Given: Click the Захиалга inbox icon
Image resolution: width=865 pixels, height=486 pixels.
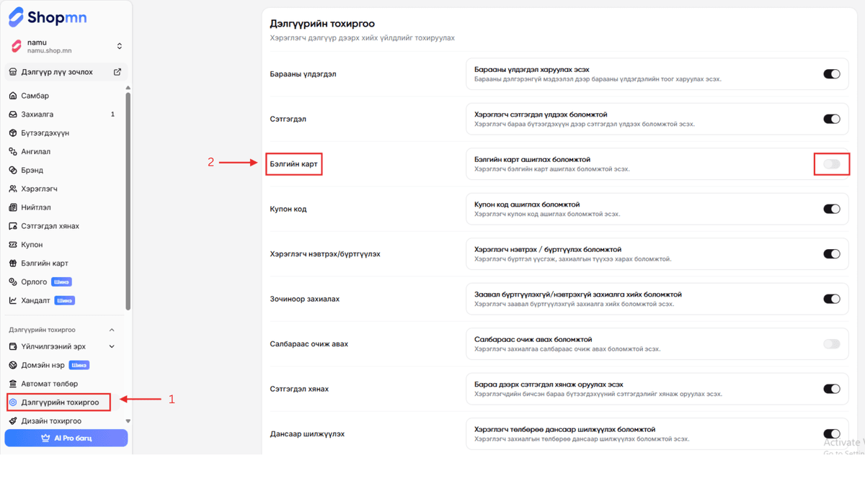Looking at the screenshot, I should (13, 114).
